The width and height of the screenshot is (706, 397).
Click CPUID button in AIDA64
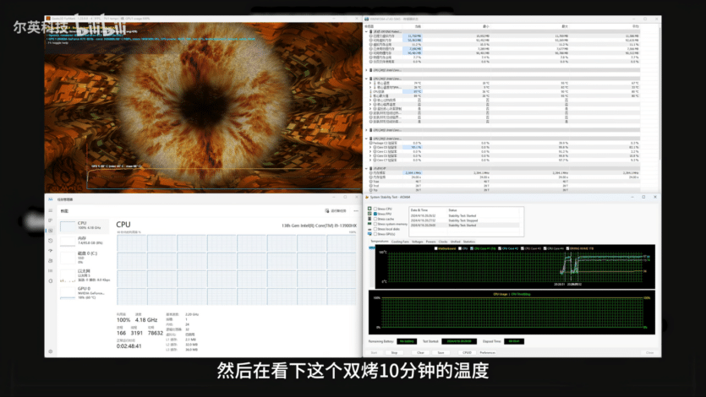[x=467, y=352]
